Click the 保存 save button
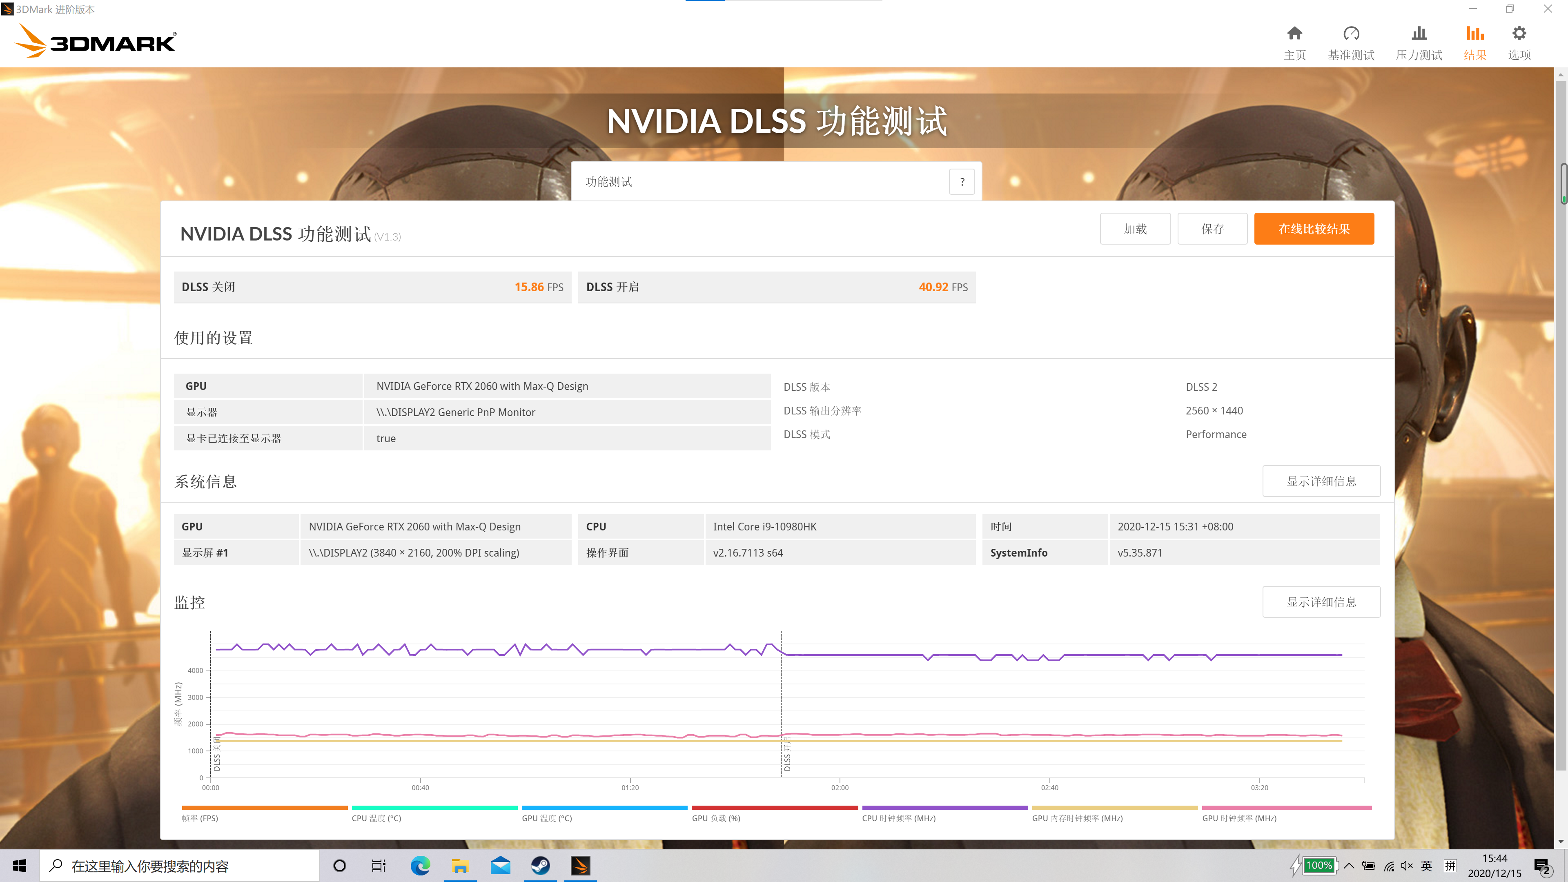The width and height of the screenshot is (1568, 882). pyautogui.click(x=1212, y=229)
